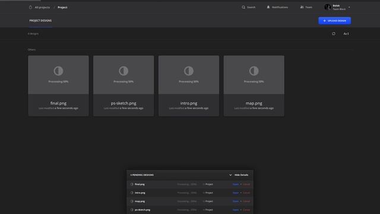
Task: Open the final.png thumbnail preview
Action: point(58,75)
